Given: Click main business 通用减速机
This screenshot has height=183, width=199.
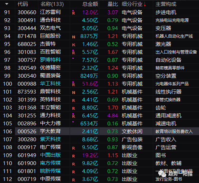Looking at the screenshot, I should 168,116.
